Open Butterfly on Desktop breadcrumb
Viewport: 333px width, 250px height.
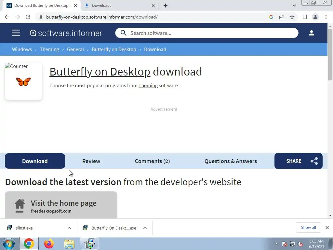point(114,49)
